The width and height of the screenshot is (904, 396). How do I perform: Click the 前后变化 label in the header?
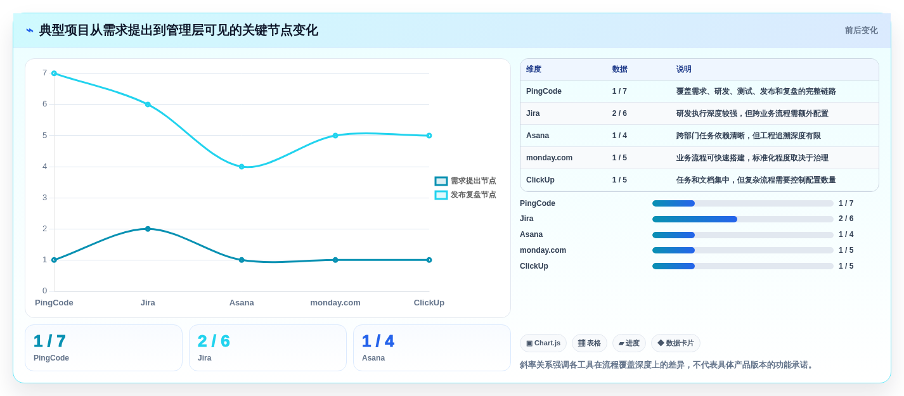861,30
